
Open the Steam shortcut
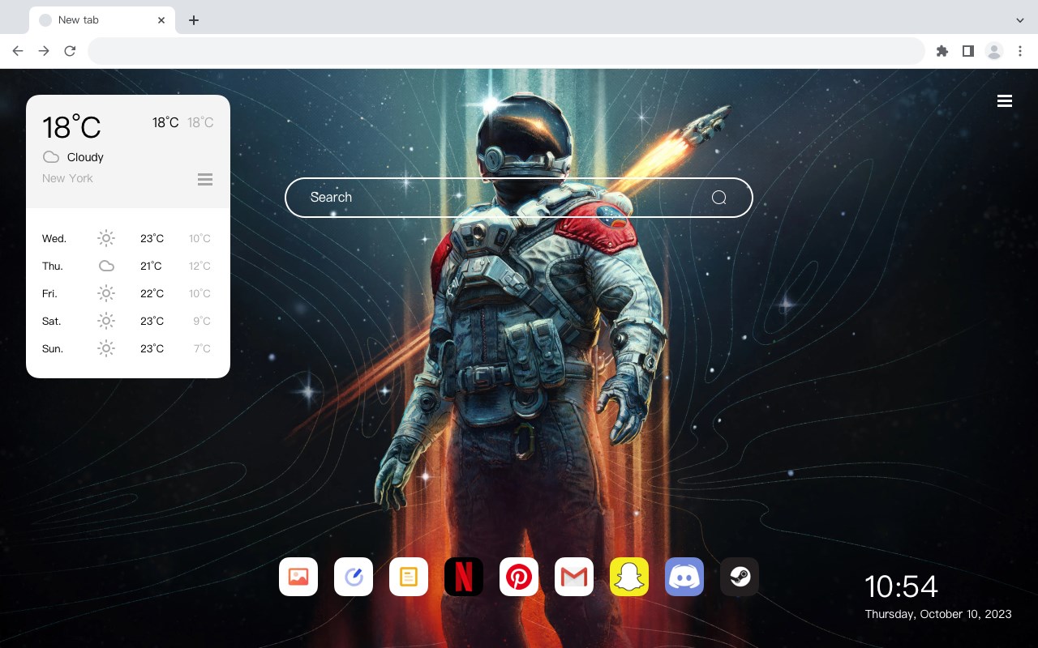click(x=740, y=577)
